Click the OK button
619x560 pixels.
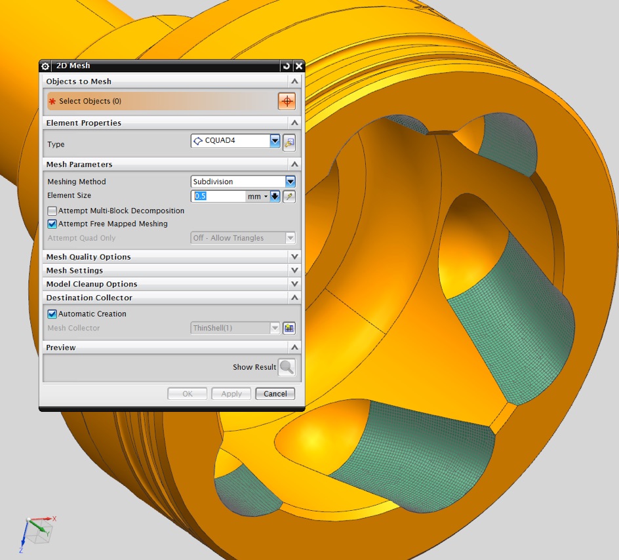pos(187,394)
